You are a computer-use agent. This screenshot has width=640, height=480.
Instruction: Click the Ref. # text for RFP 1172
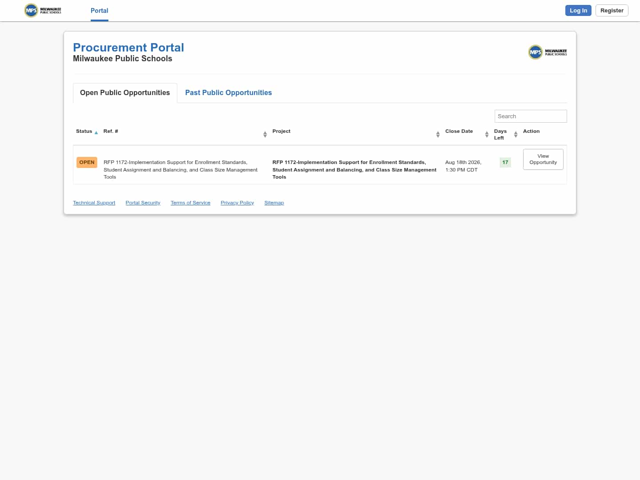click(x=180, y=170)
